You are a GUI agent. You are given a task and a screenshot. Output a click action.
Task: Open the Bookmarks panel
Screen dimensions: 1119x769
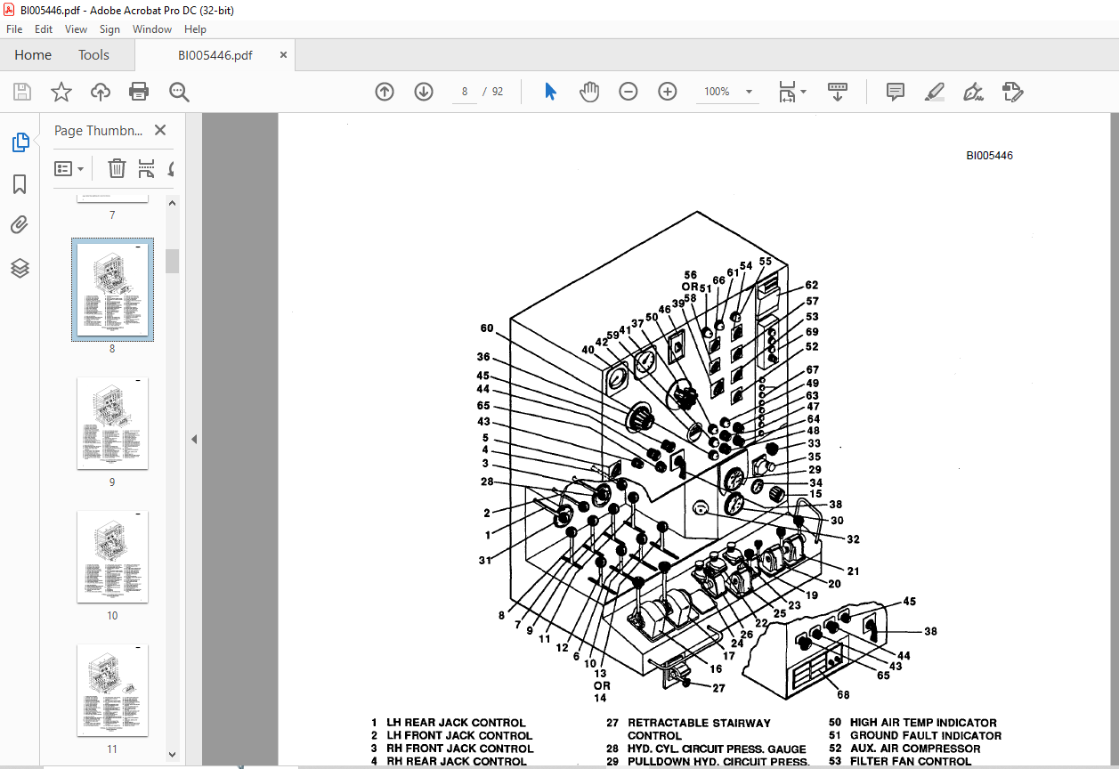click(x=20, y=184)
